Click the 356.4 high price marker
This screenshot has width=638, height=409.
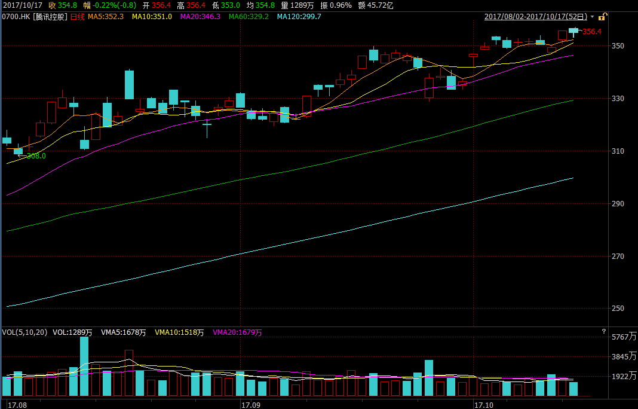coord(591,32)
